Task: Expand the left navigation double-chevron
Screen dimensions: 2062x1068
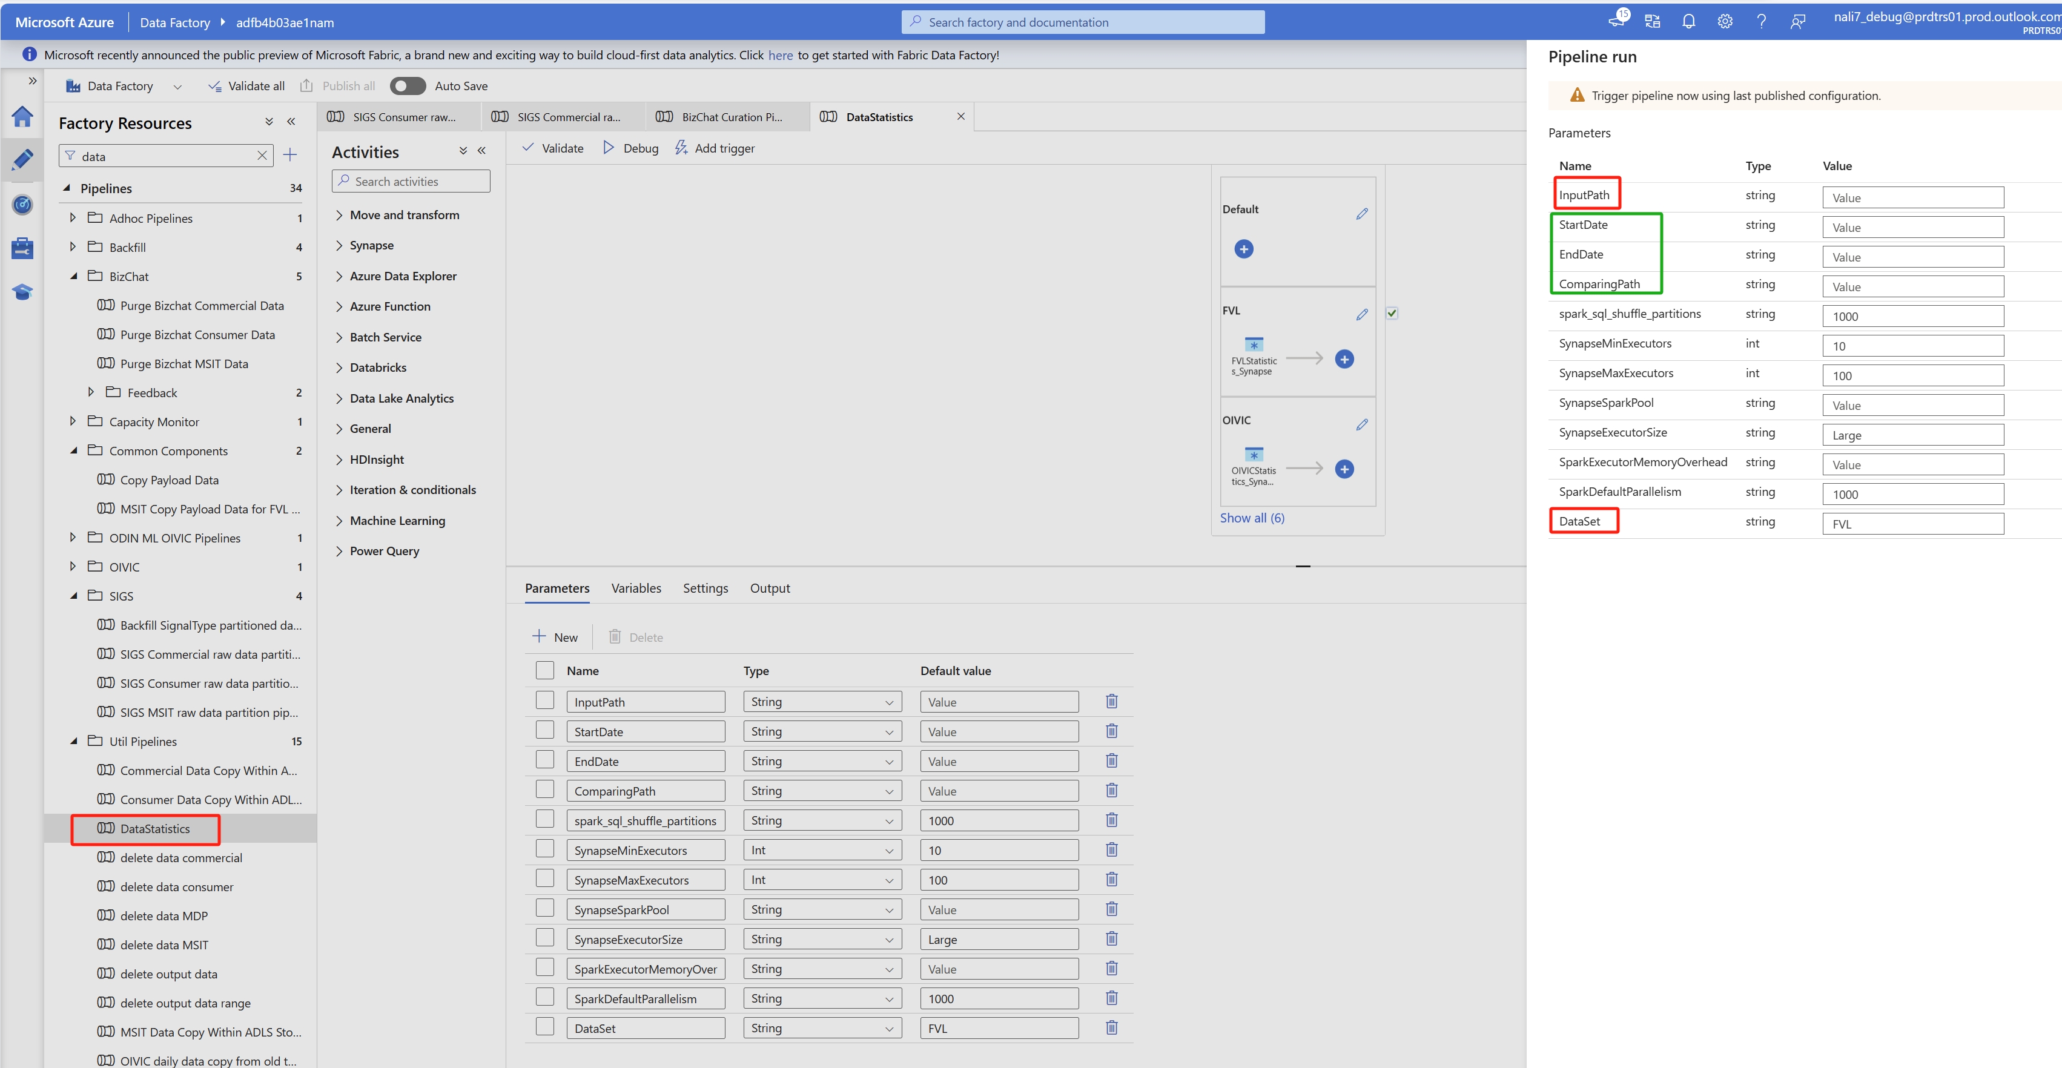Action: pos(32,81)
